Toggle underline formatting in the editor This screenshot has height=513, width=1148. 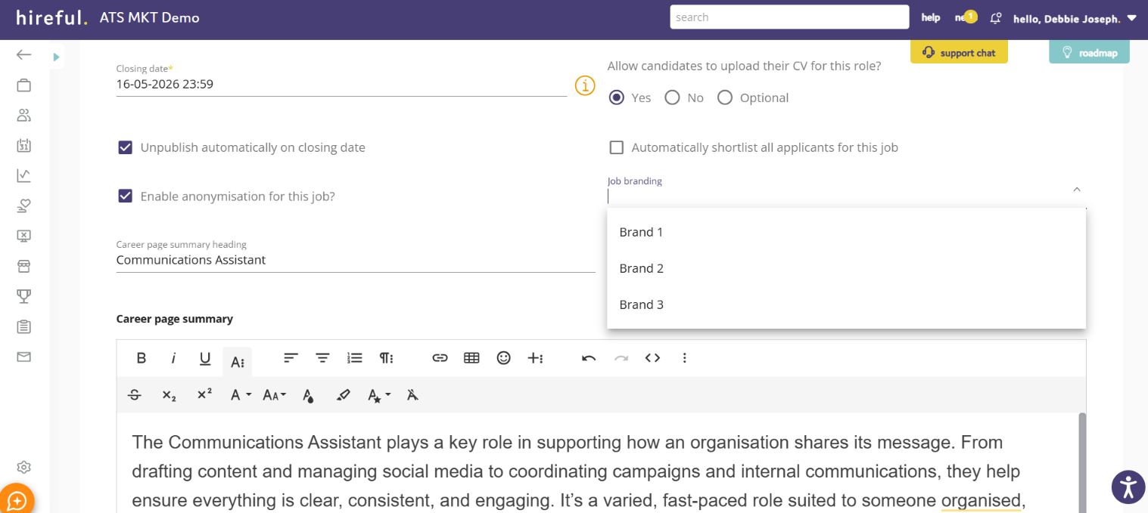point(205,358)
